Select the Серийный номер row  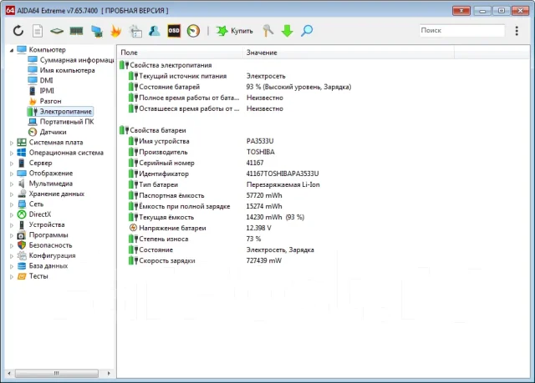point(196,163)
